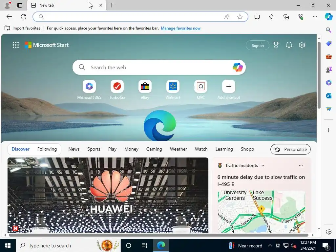Image resolution: width=336 pixels, height=252 pixels.
Task: Click the Microsoft Start logo
Action: tap(47, 45)
